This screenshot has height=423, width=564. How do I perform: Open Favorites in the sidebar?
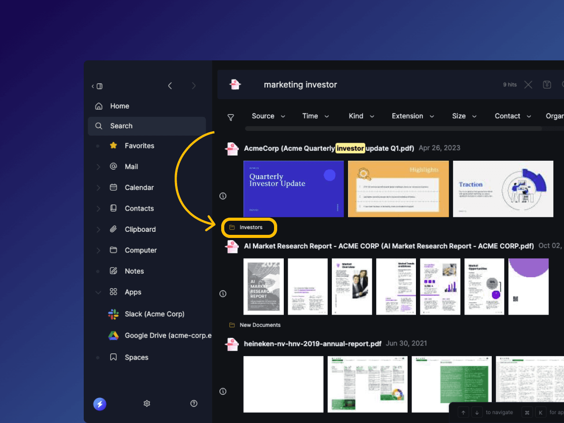click(139, 146)
